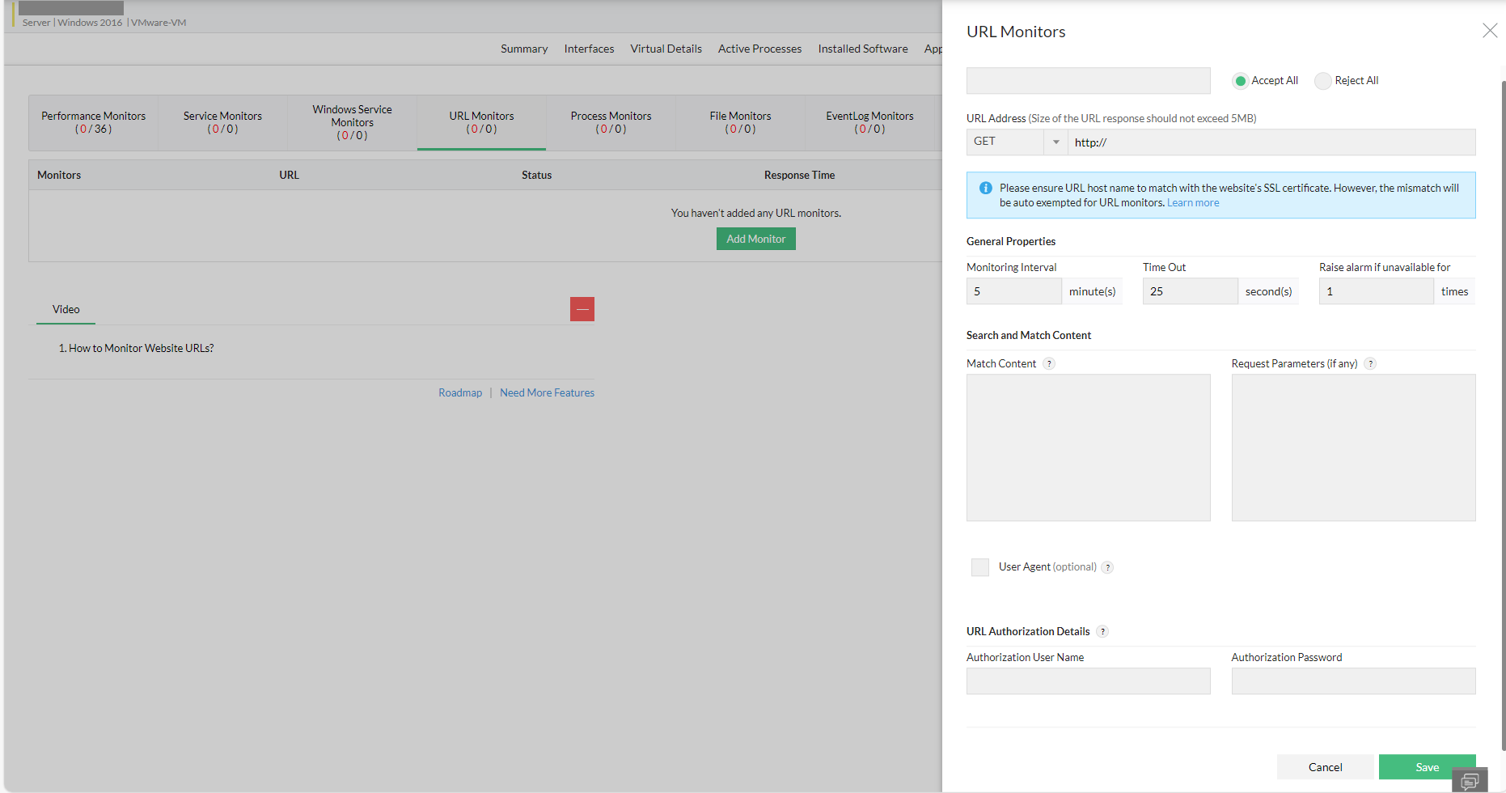The image size is (1506, 793).
Task: Click the Save button
Action: [1427, 766]
